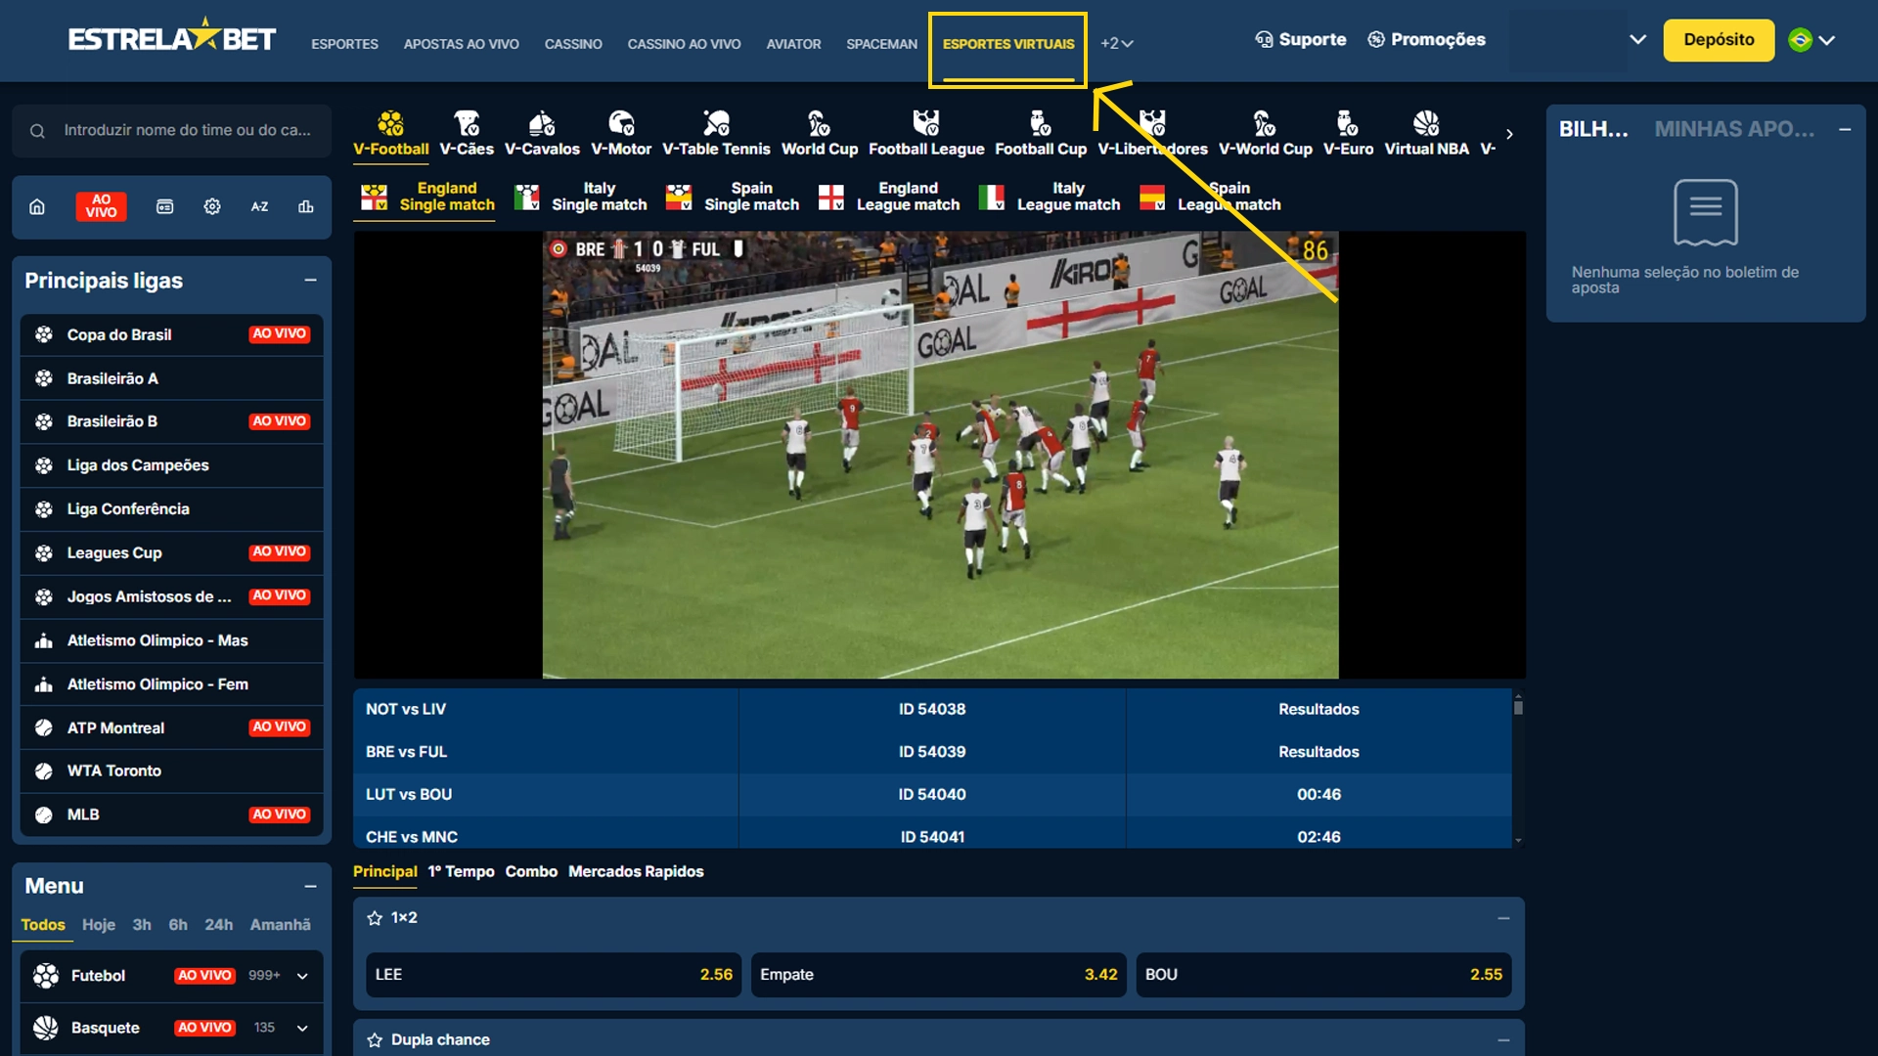The height and width of the screenshot is (1056, 1878).
Task: Bet on BOU at 2.55
Action: (x=1323, y=975)
